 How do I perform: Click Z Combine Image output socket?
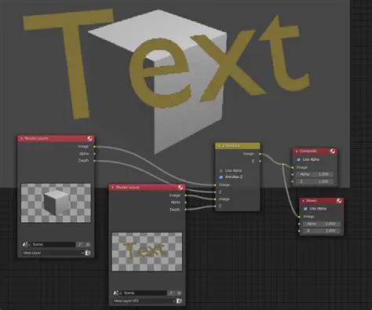coord(260,154)
